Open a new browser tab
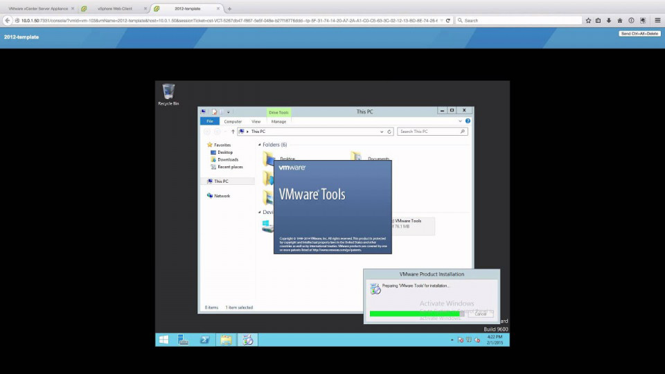The image size is (665, 374). pos(229,8)
